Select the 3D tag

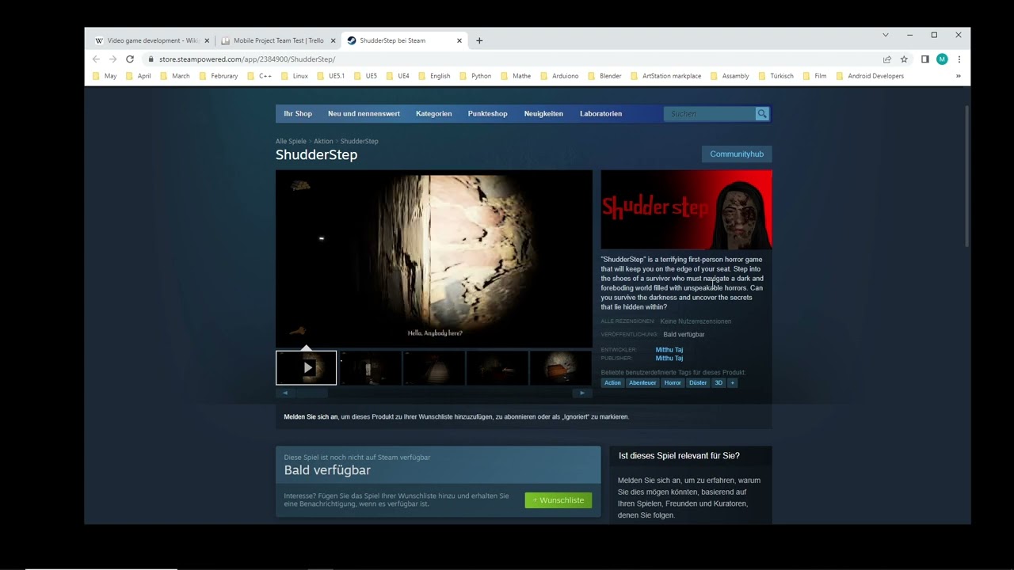(719, 383)
